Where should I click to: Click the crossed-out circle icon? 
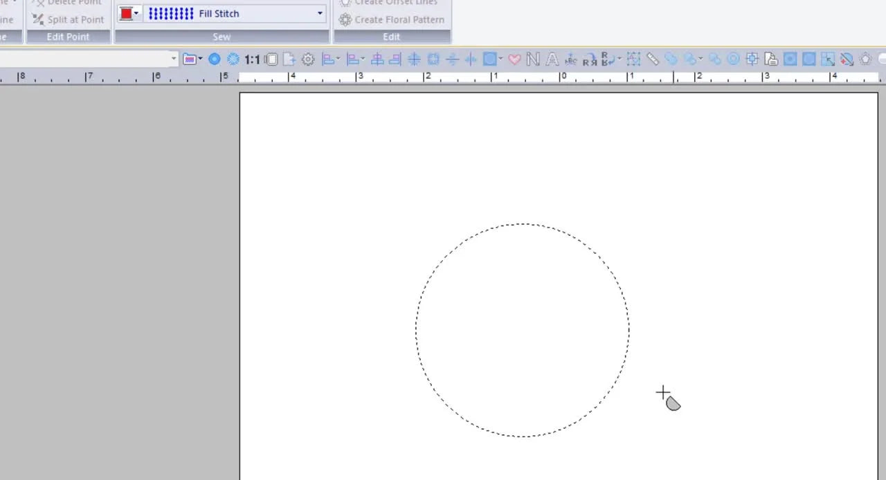tap(846, 59)
